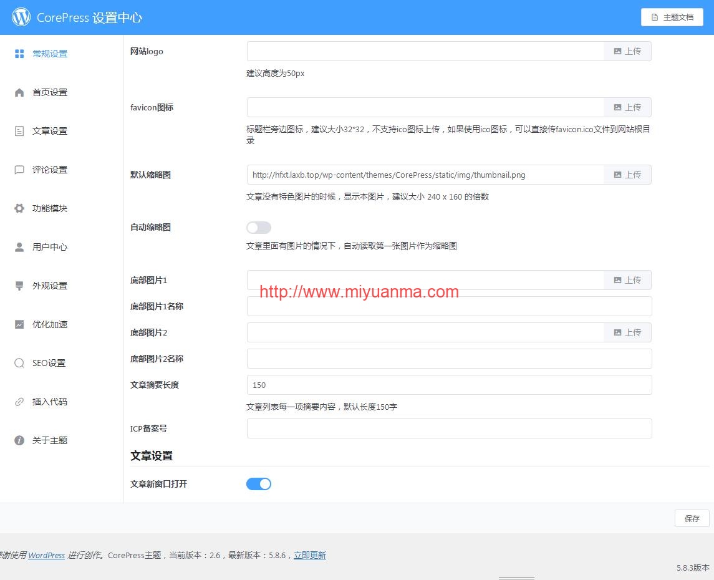Click the 底部图片1名称 text field
This screenshot has height=580, width=714.
(450, 306)
